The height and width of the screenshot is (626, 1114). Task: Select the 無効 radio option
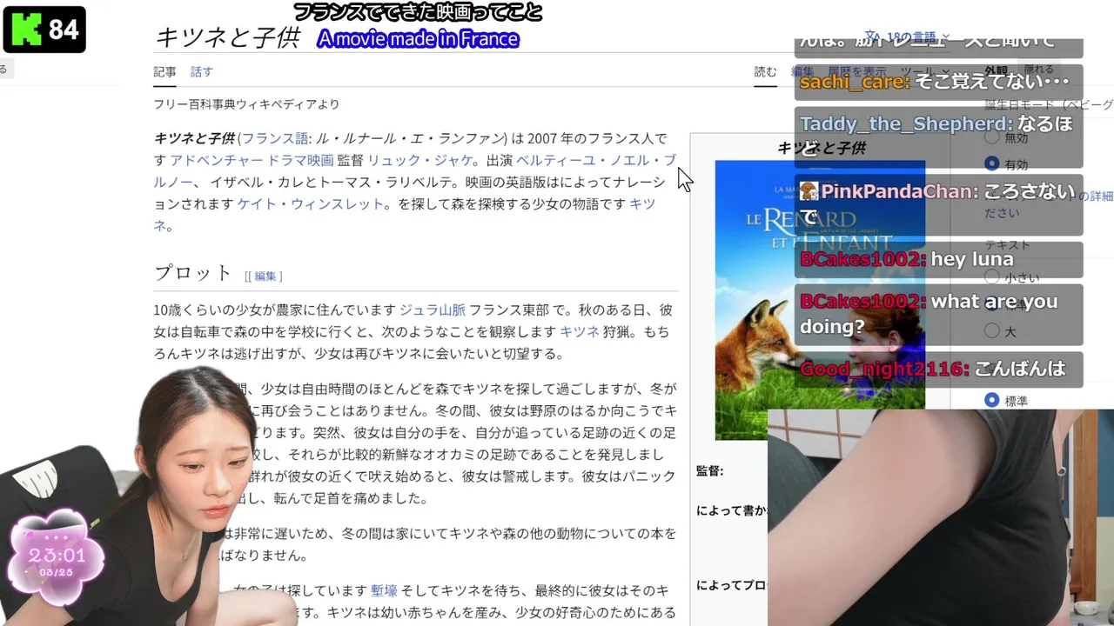click(992, 137)
